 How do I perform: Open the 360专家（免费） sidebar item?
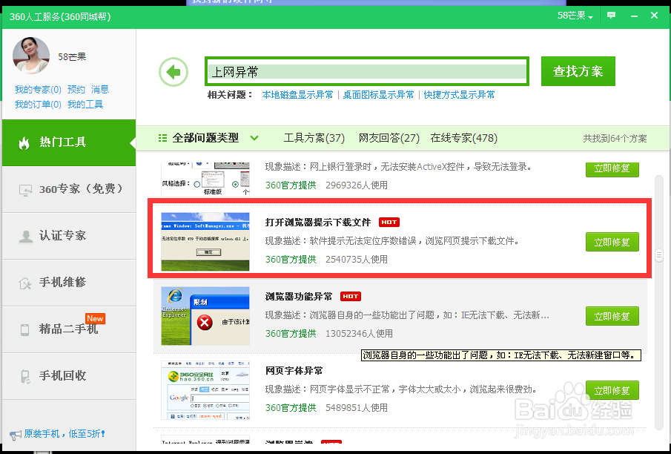[x=69, y=189]
